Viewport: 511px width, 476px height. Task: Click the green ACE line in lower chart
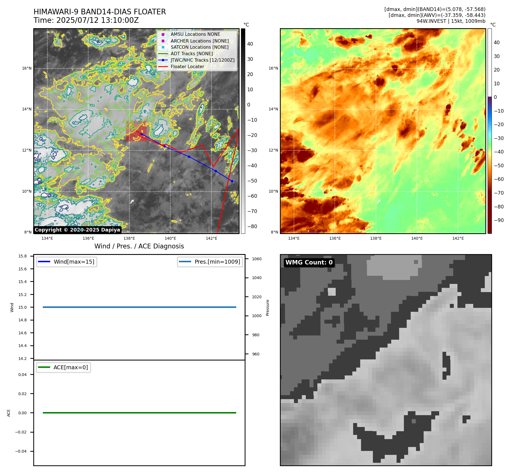140,413
